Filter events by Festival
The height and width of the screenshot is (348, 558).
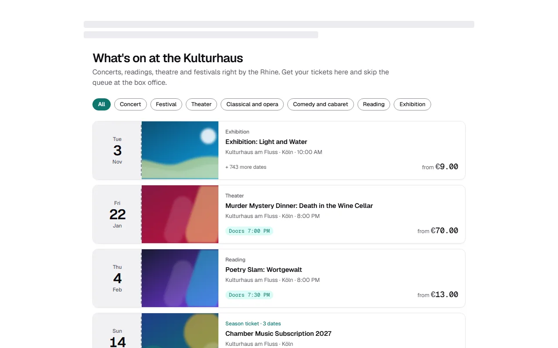click(166, 104)
